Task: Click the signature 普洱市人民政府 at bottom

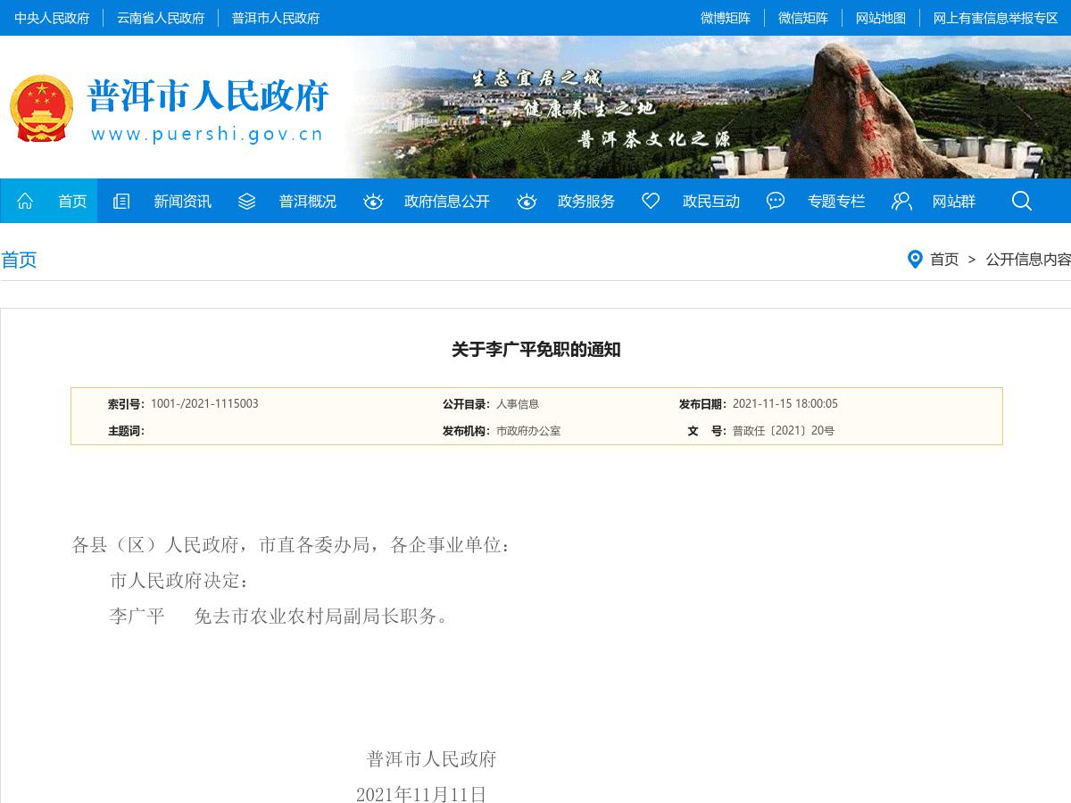Action: 432,759
